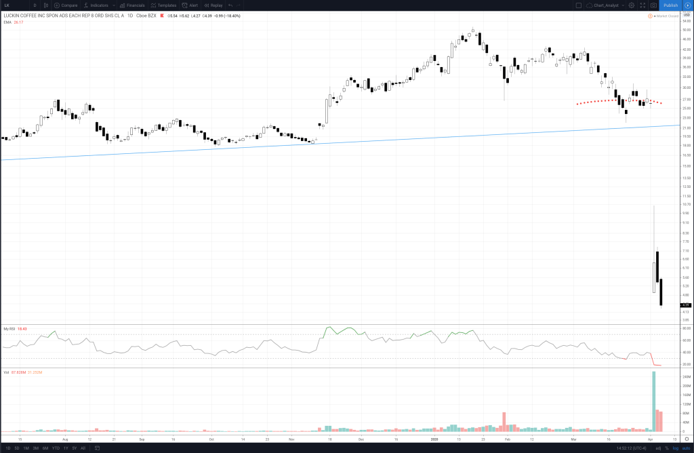694x453 pixels.
Task: Start Bar Replay mode
Action: pos(213,5)
